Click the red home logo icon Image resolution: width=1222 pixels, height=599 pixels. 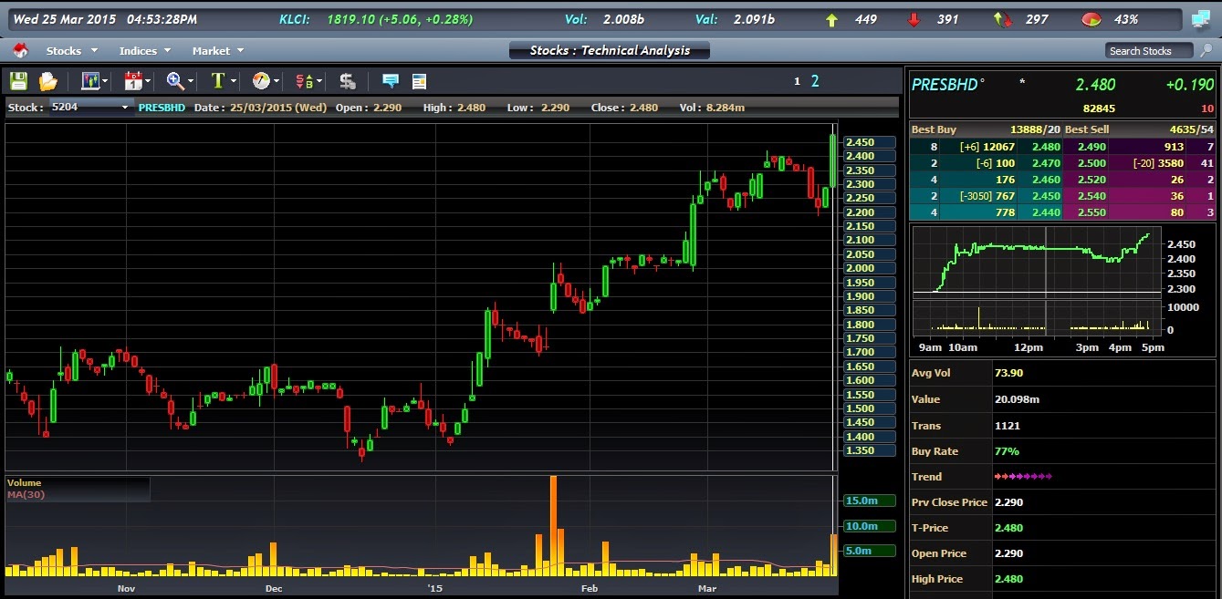pyautogui.click(x=20, y=51)
